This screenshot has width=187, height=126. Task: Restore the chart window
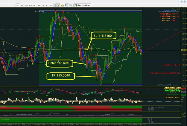coord(183,1)
